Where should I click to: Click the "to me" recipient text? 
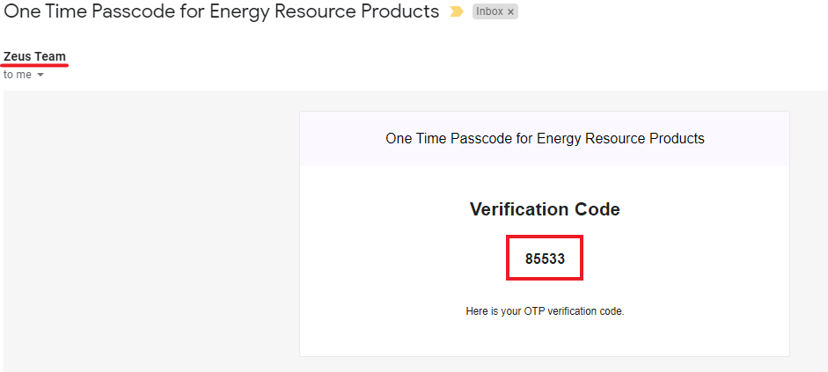(x=18, y=75)
